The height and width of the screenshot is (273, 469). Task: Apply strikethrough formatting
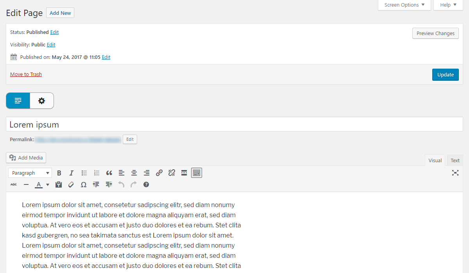[x=14, y=184]
